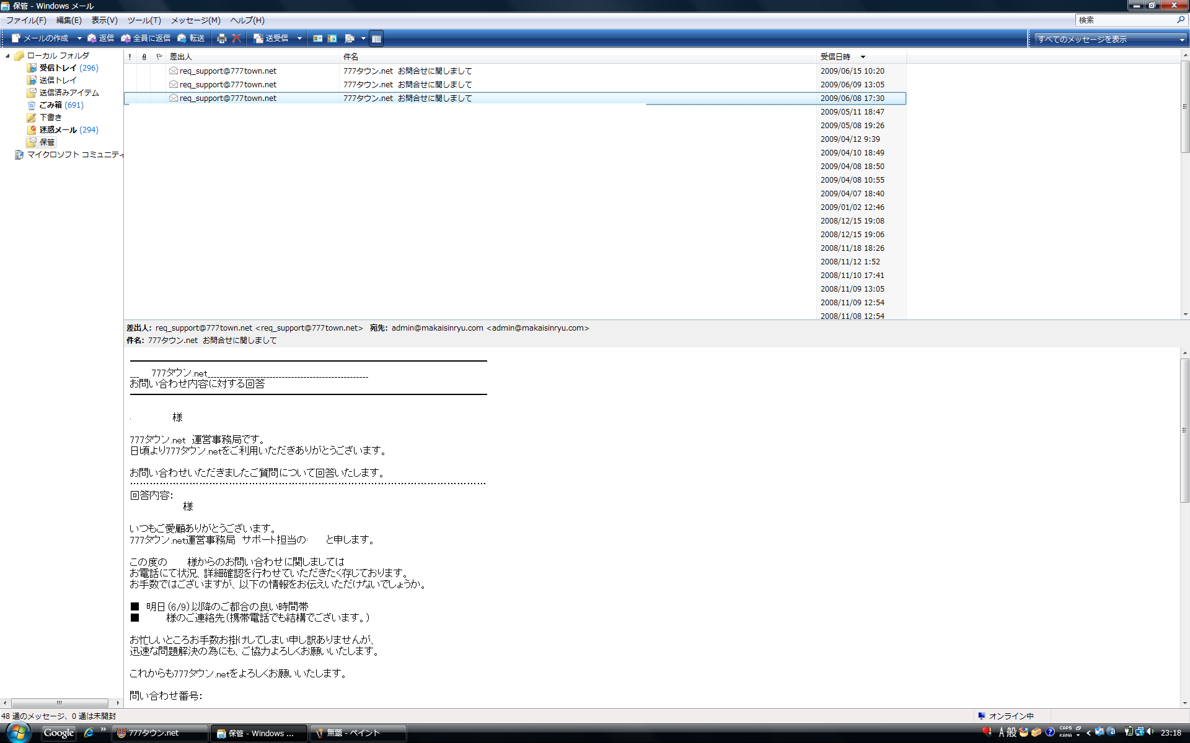Open the 送受信 dropdown arrow

pyautogui.click(x=299, y=38)
